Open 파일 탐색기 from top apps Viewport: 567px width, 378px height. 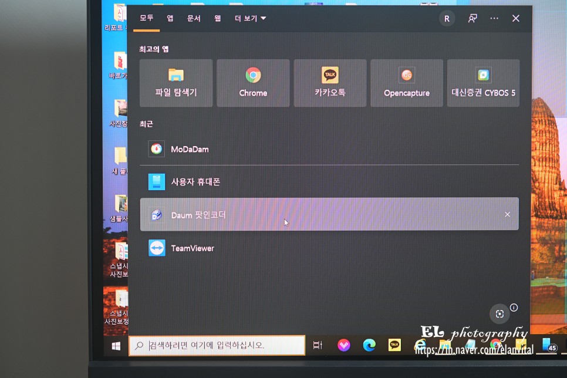click(x=176, y=82)
